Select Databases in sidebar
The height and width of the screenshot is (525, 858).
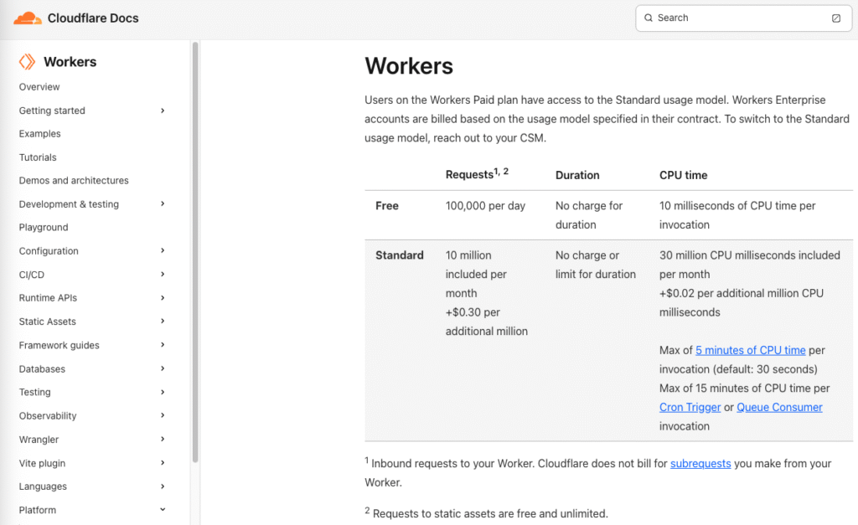(42, 369)
